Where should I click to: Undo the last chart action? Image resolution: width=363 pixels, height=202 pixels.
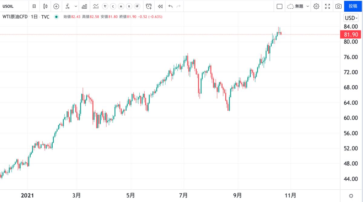coord(171,6)
